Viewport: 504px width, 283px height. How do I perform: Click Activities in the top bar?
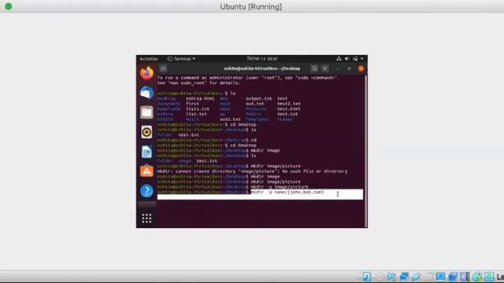tap(149, 59)
